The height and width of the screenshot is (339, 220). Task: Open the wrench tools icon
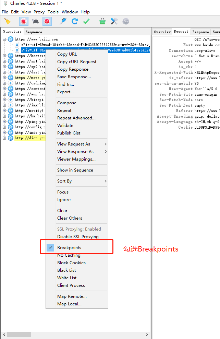pos(114,21)
